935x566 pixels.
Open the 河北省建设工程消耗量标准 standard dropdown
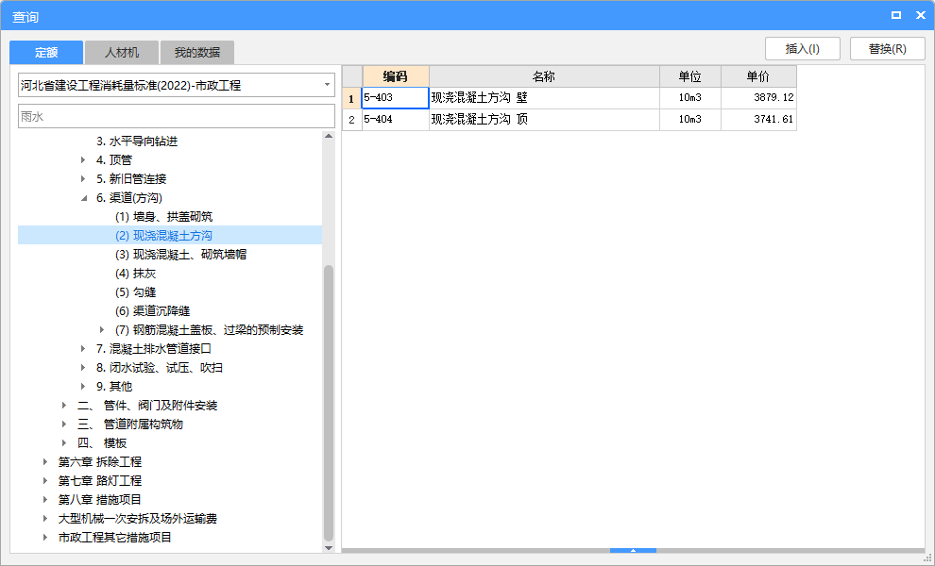pyautogui.click(x=325, y=84)
